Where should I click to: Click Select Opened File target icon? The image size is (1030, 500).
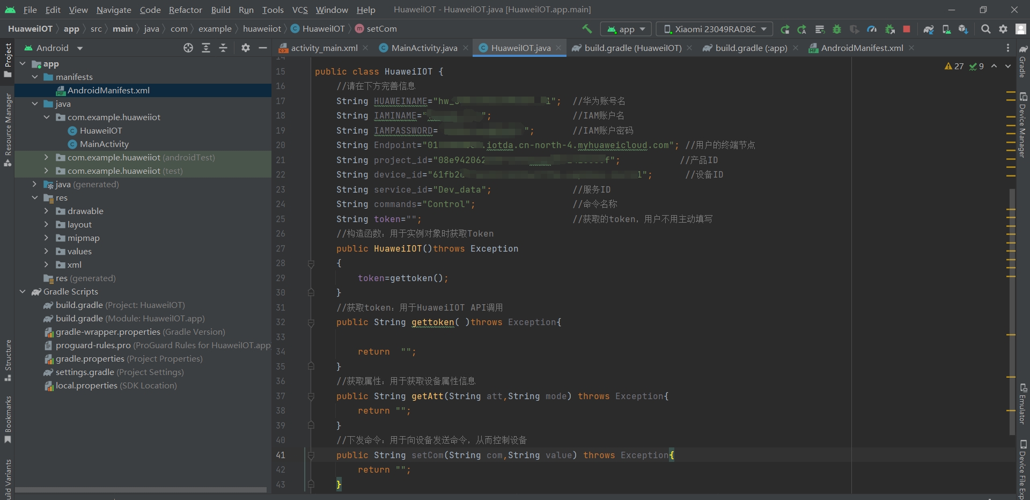[188, 48]
